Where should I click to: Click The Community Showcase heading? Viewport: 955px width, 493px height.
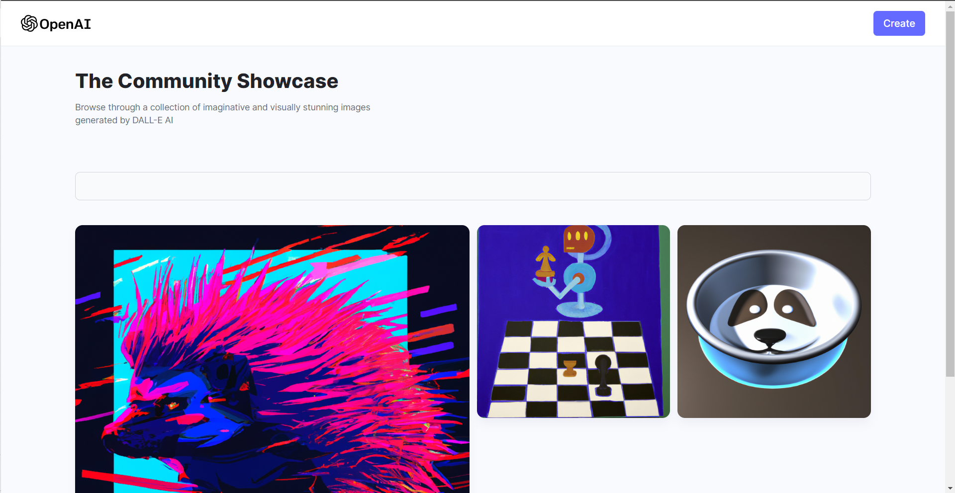[x=206, y=81]
